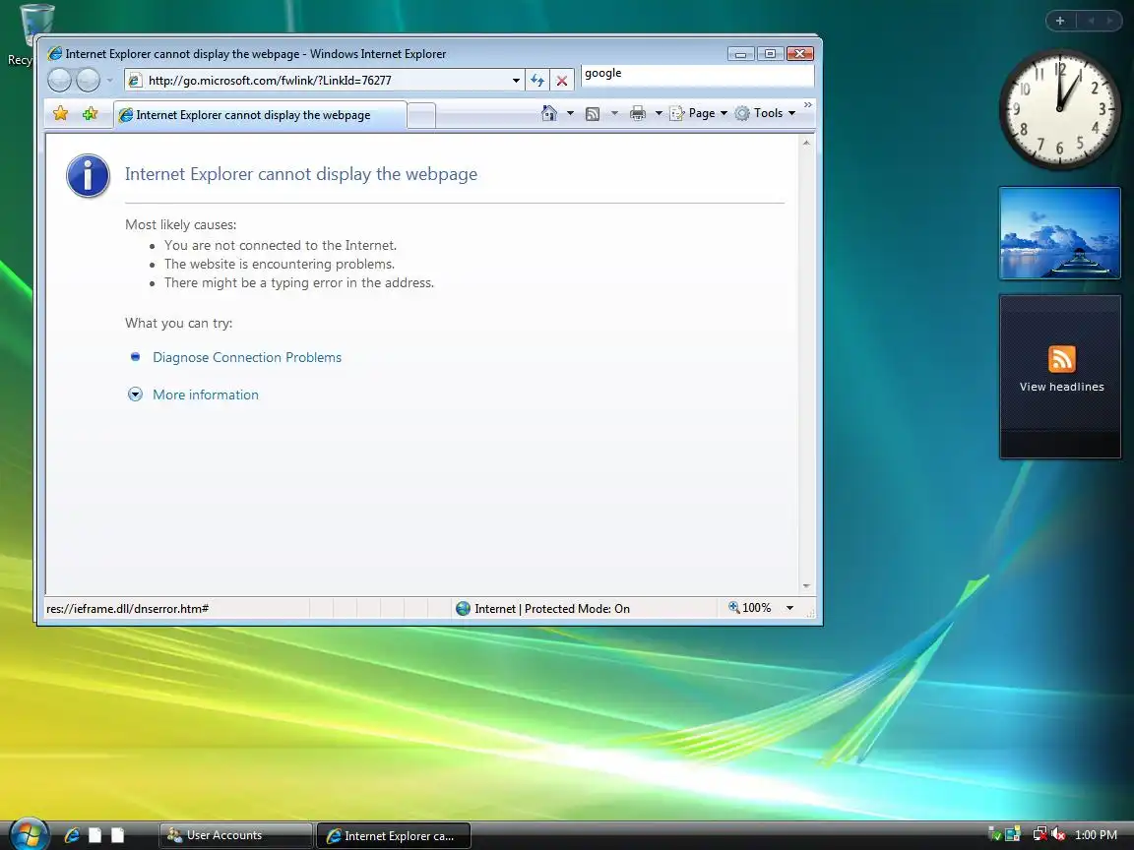Click Diagnose Connection Problems link
The height and width of the screenshot is (850, 1134).
[x=247, y=358]
